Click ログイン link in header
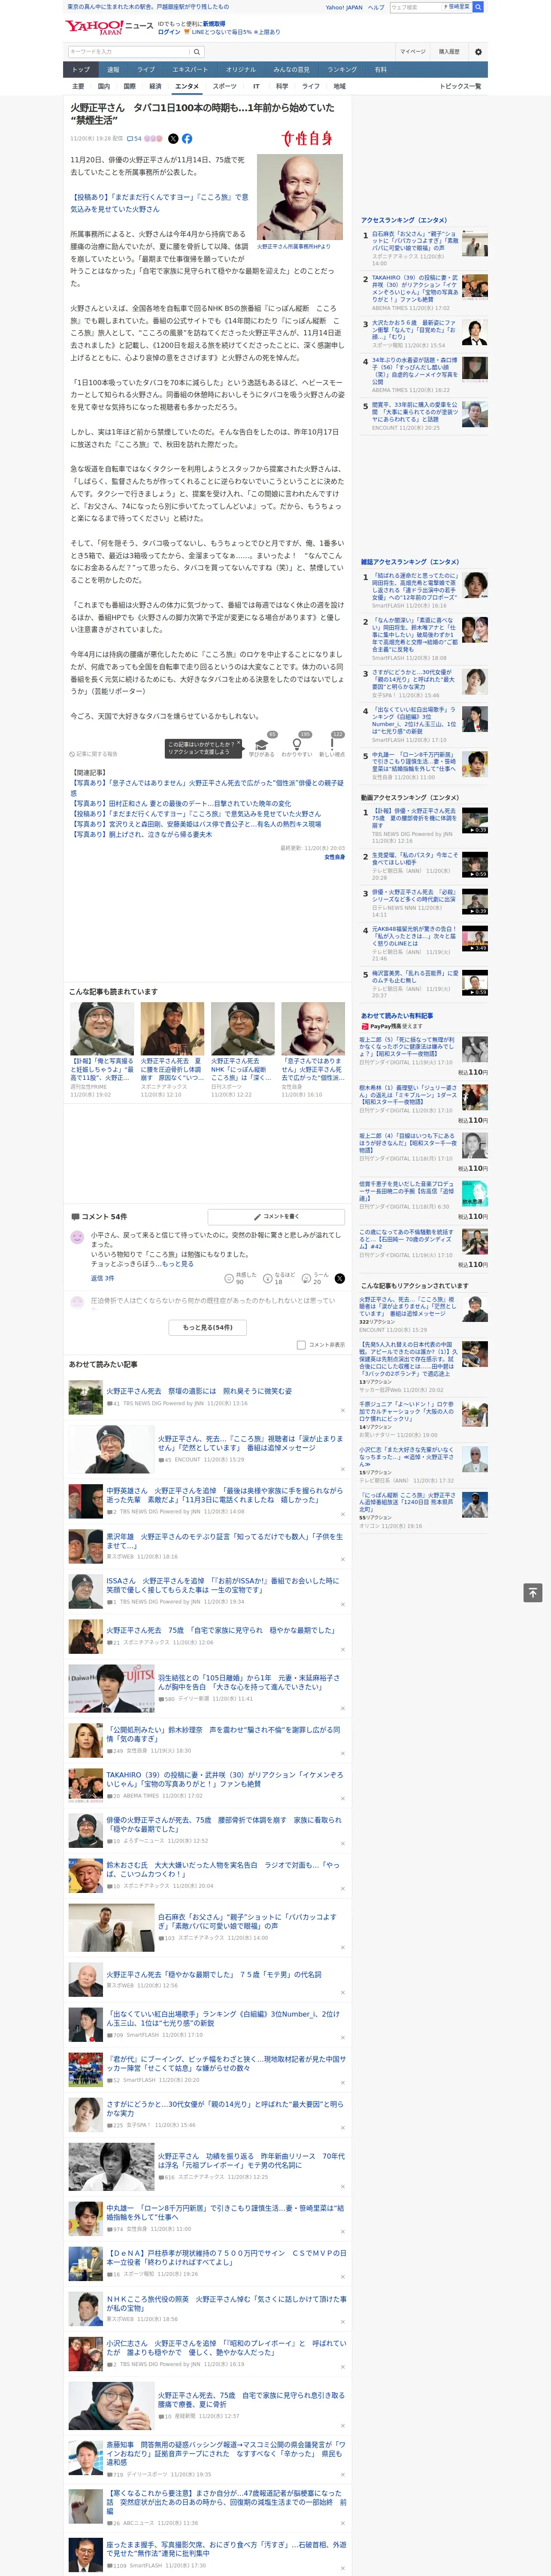Image resolution: width=551 pixels, height=2576 pixels. pos(169,32)
